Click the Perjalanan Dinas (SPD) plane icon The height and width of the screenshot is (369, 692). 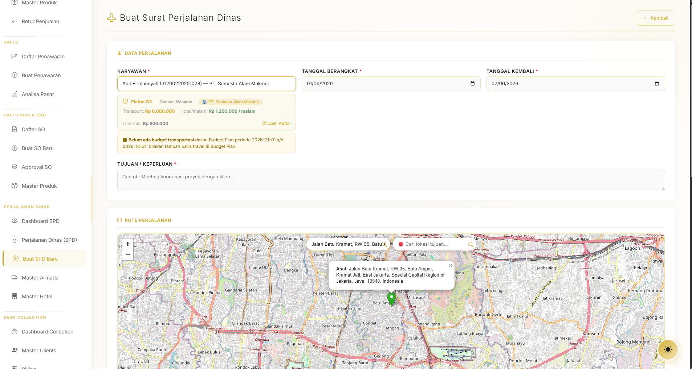[15, 240]
